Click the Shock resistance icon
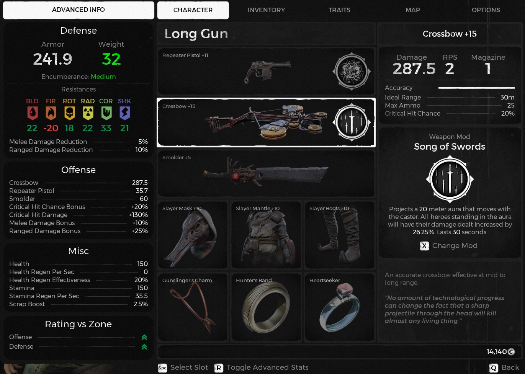525x374 pixels. click(x=124, y=113)
